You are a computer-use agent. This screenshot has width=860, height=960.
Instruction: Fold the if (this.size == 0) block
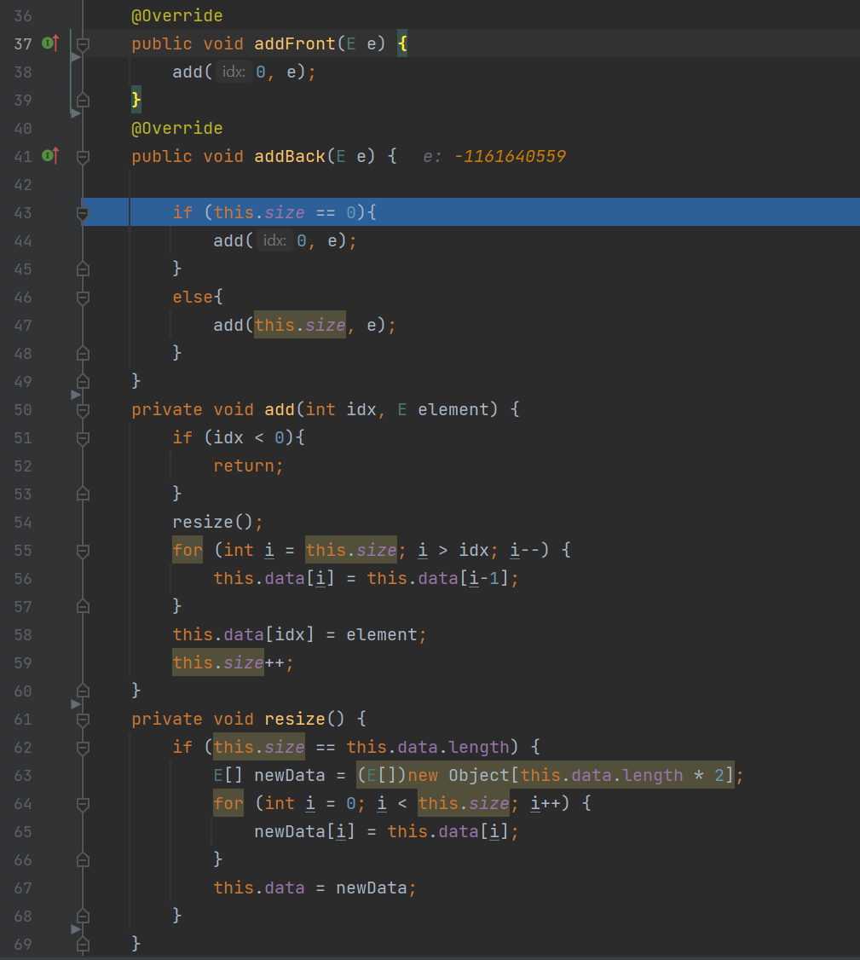pyautogui.click(x=83, y=213)
